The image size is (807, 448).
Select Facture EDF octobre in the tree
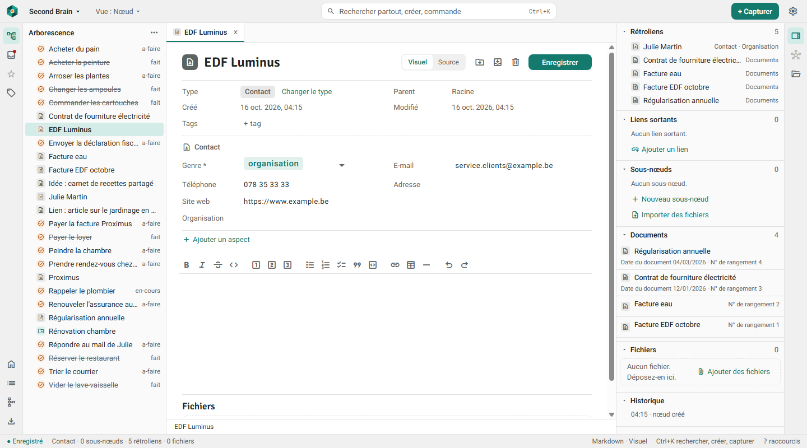[94, 170]
